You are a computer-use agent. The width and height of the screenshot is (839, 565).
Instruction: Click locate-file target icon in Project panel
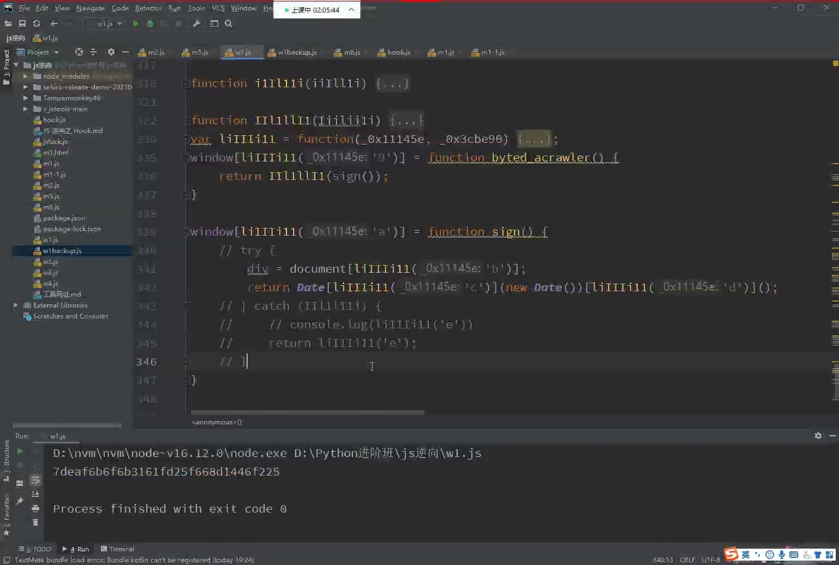pos(79,52)
